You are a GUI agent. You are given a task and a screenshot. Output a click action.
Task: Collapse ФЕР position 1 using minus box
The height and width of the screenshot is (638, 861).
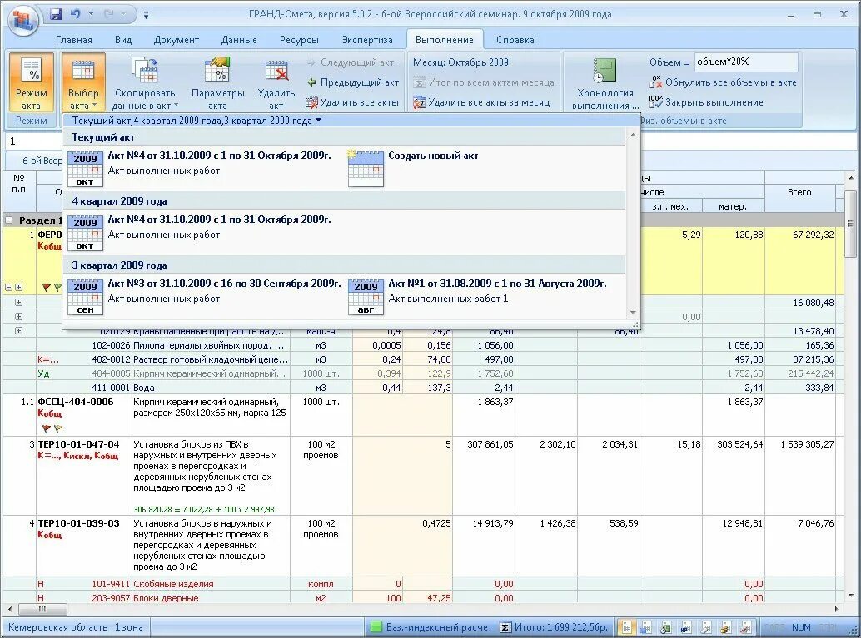8,288
